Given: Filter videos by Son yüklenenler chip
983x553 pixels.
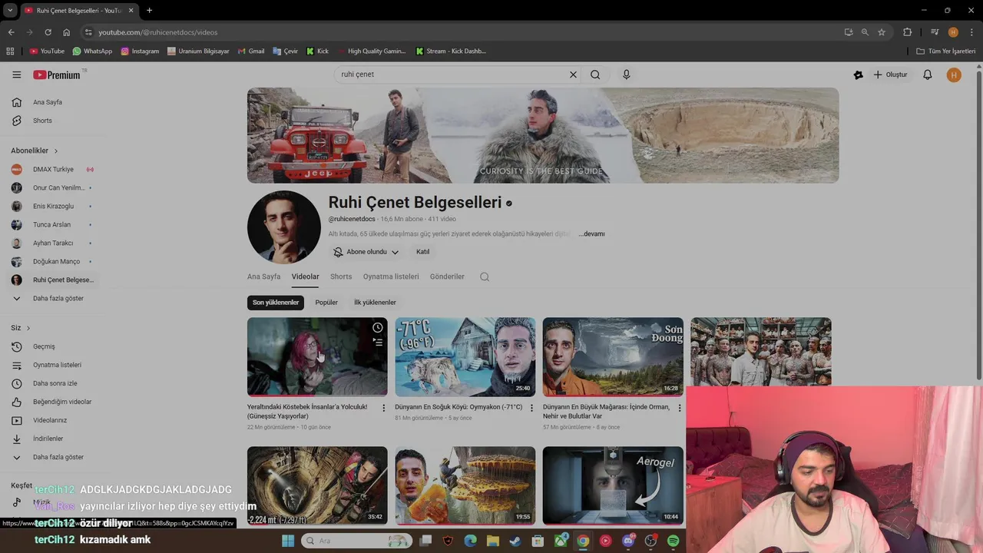Looking at the screenshot, I should 276,303.
